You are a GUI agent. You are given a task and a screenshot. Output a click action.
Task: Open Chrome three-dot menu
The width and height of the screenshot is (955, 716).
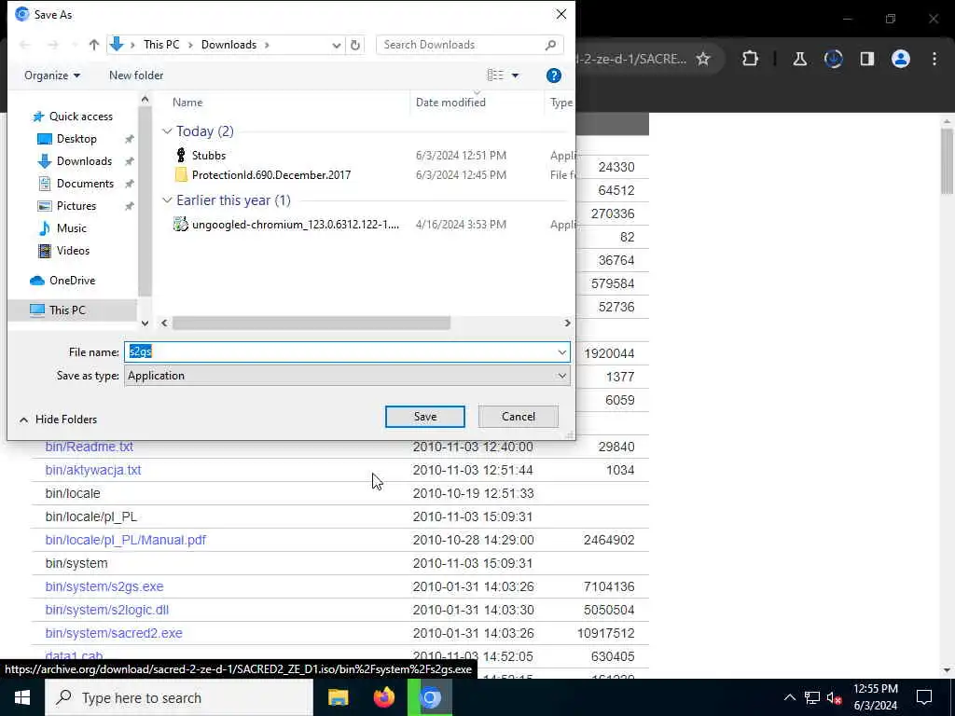(x=934, y=59)
